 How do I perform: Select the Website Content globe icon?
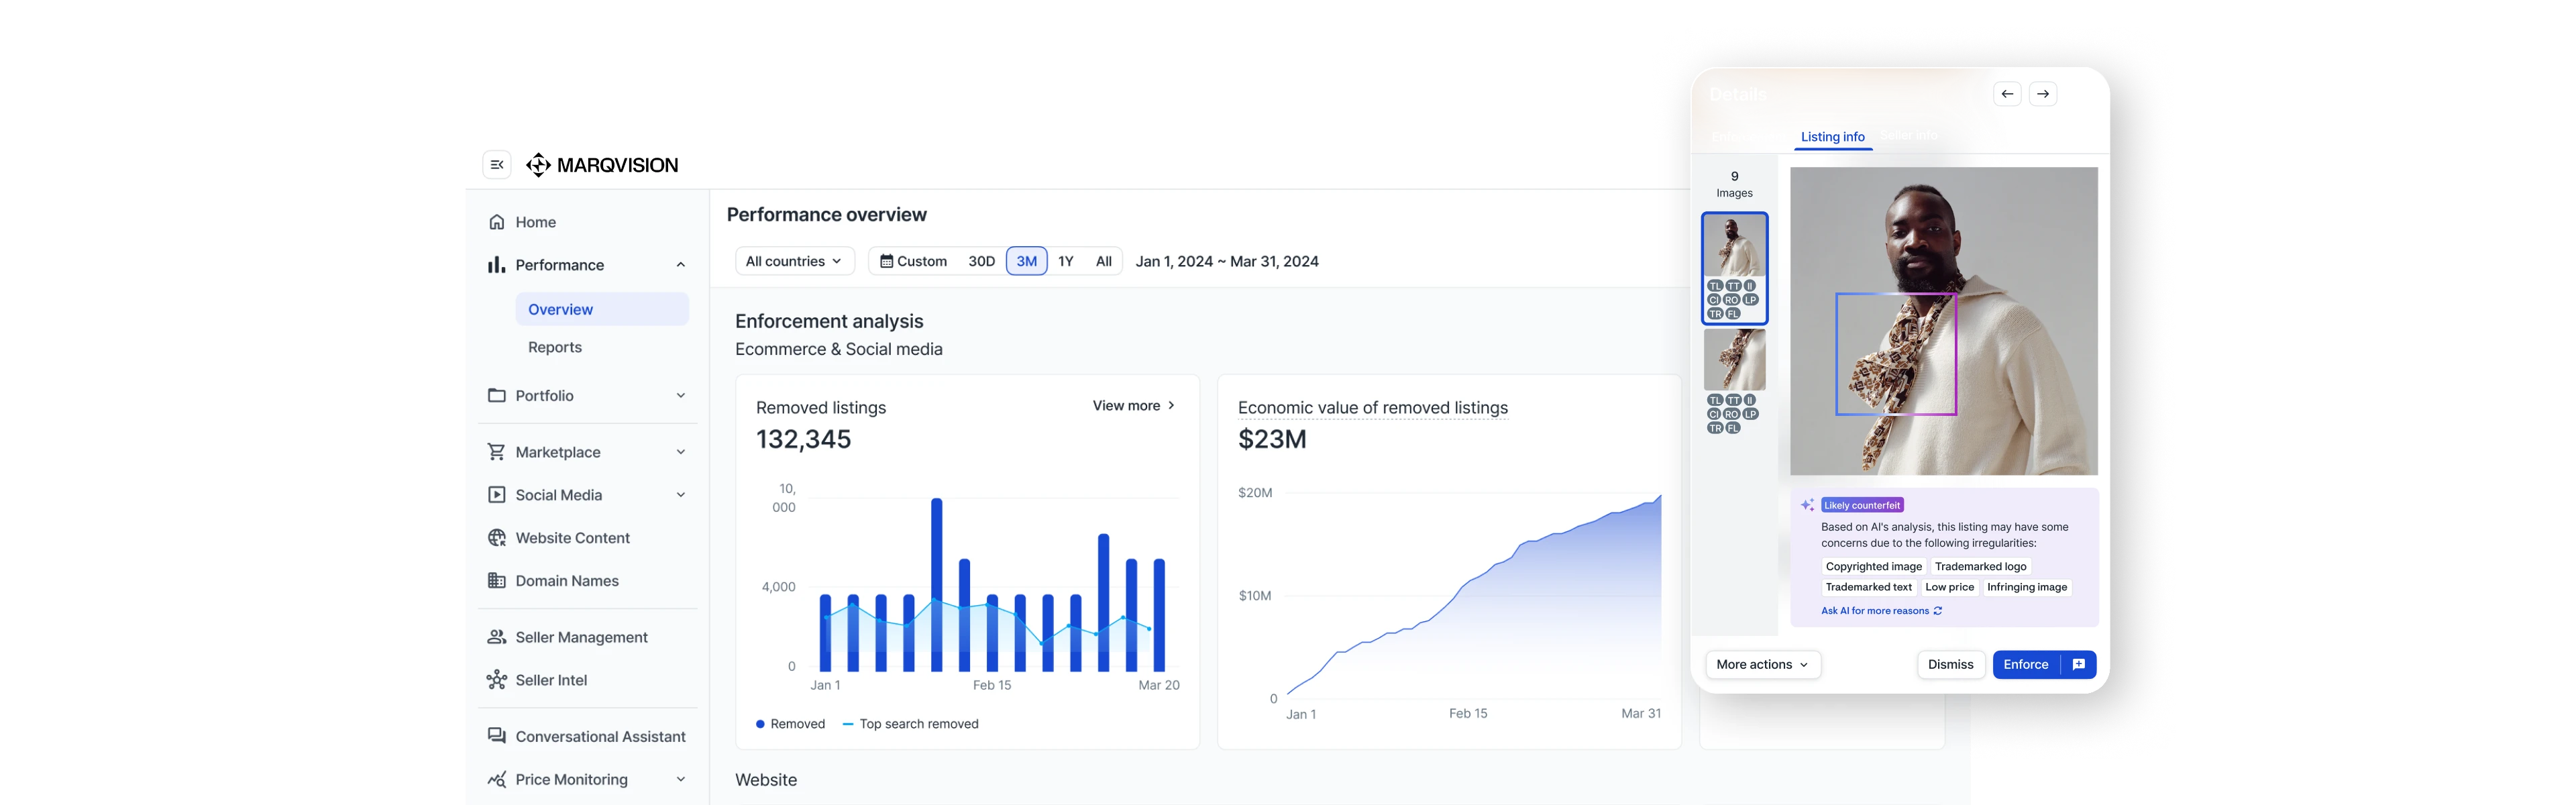tap(496, 537)
